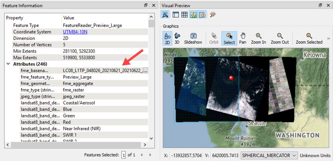Image resolution: width=333 pixels, height=161 pixels.
Task: Click the 281100, 5292300 extents value
Action: point(79,51)
